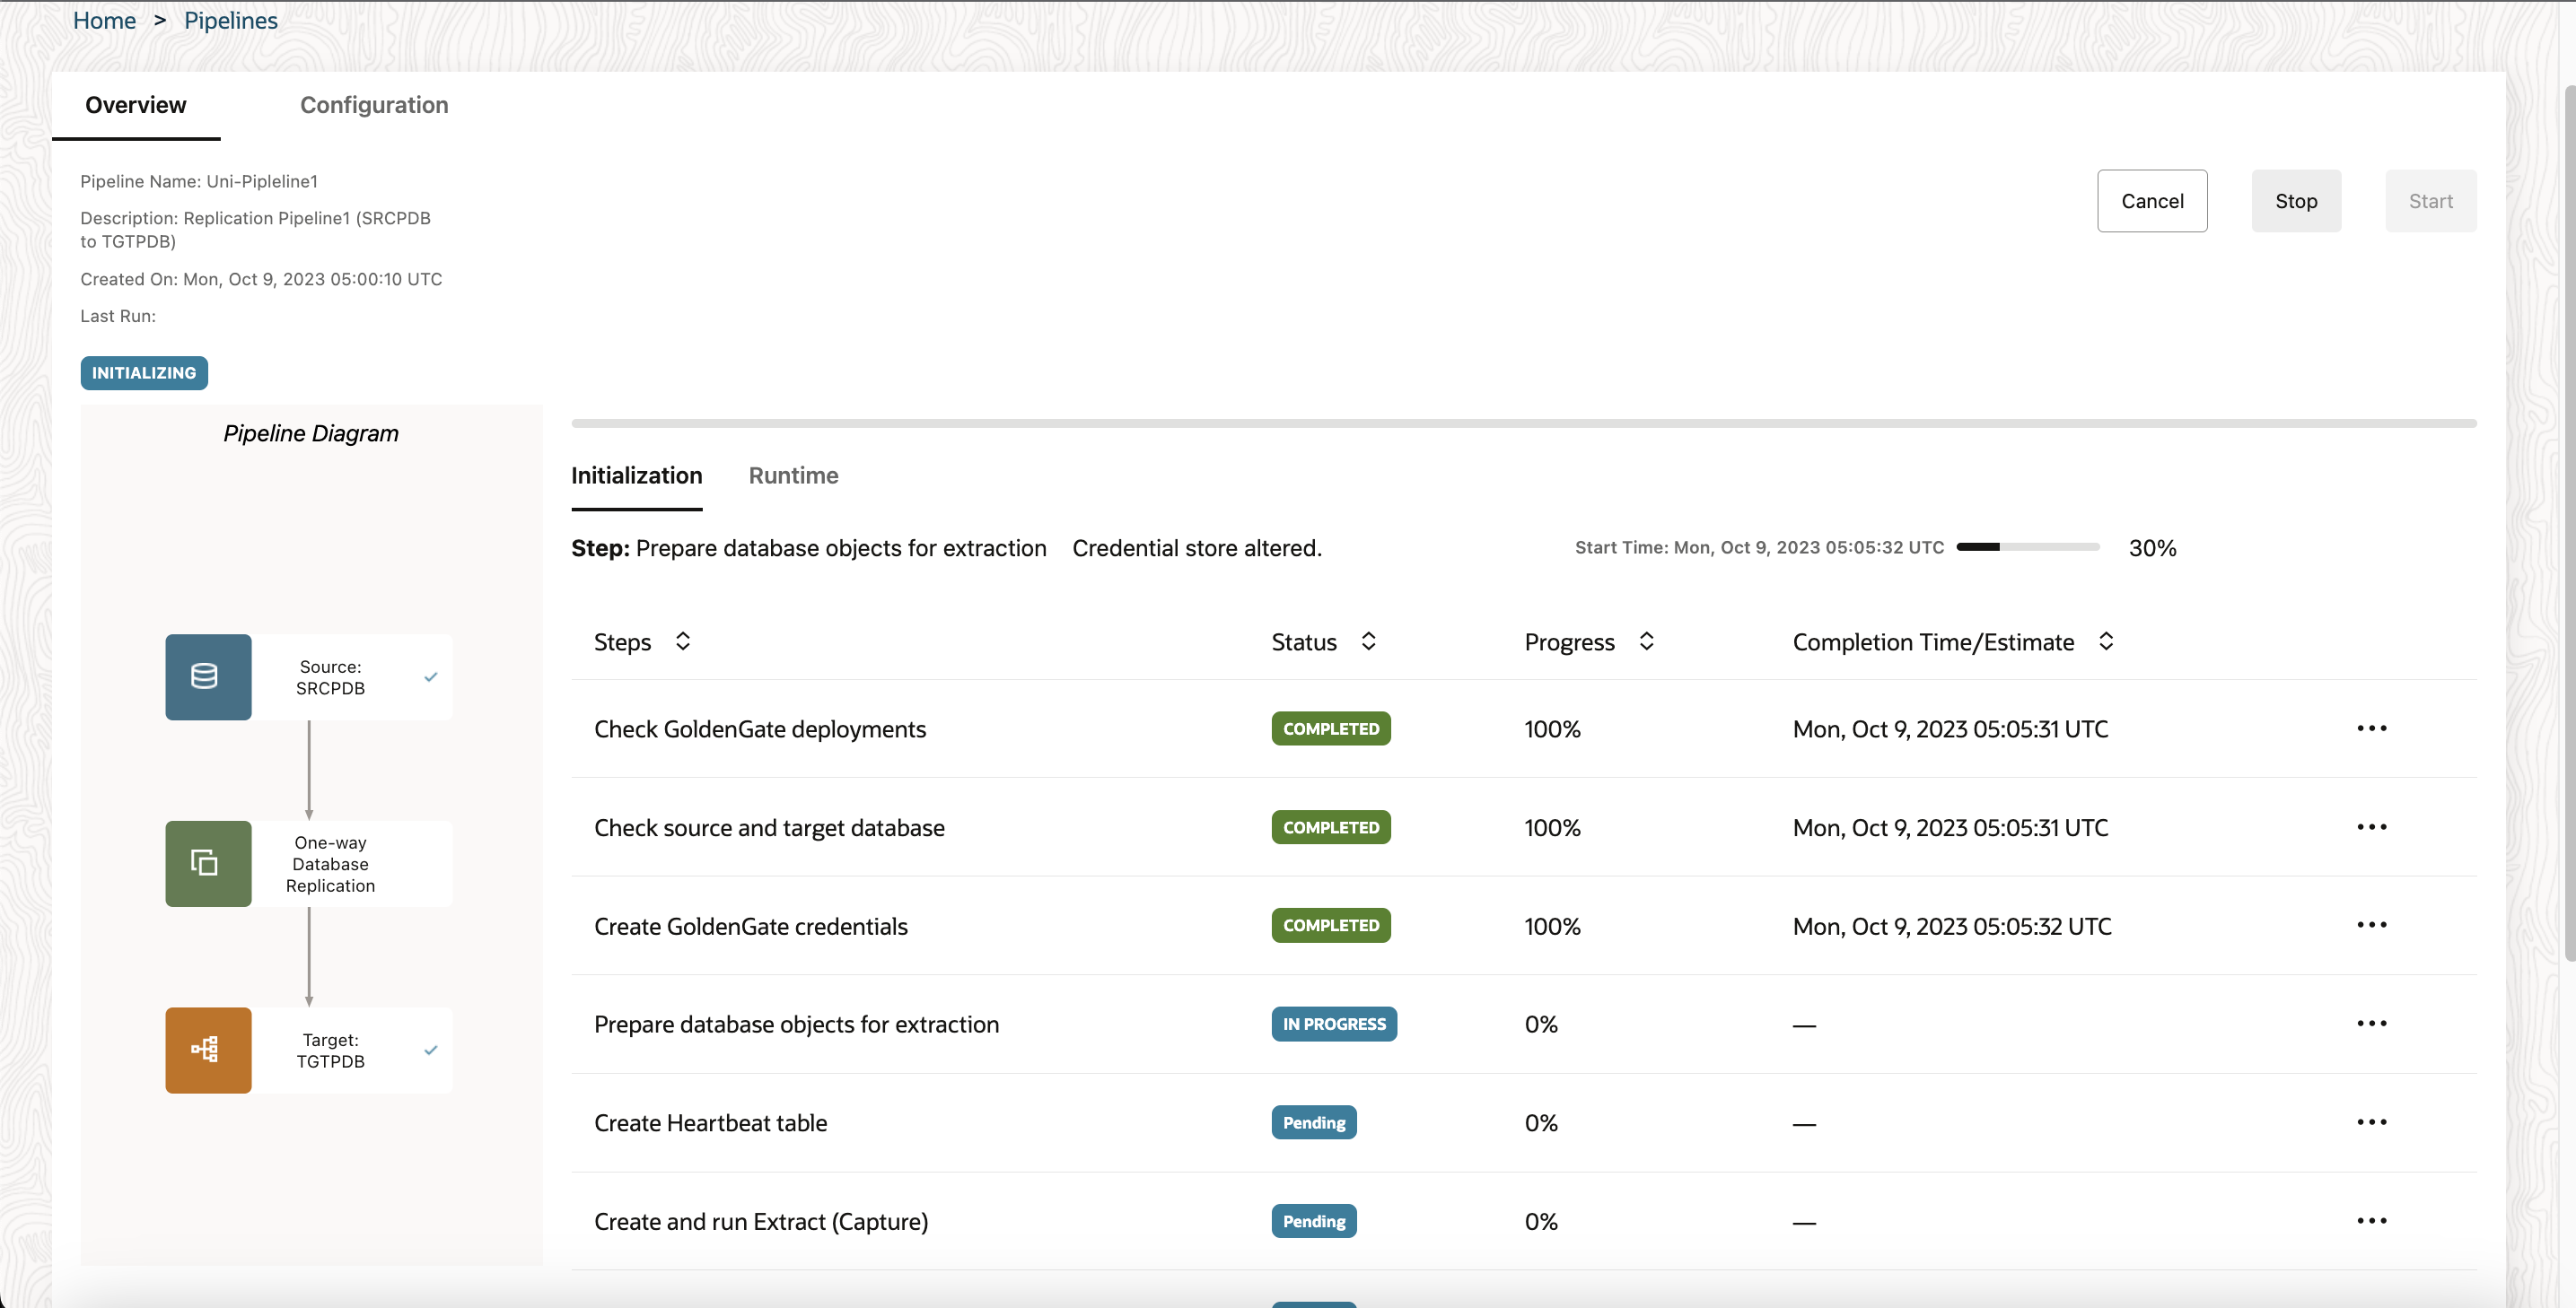The image size is (2576, 1308).
Task: Click the Source SRCPDB database icon
Action: pos(208,676)
